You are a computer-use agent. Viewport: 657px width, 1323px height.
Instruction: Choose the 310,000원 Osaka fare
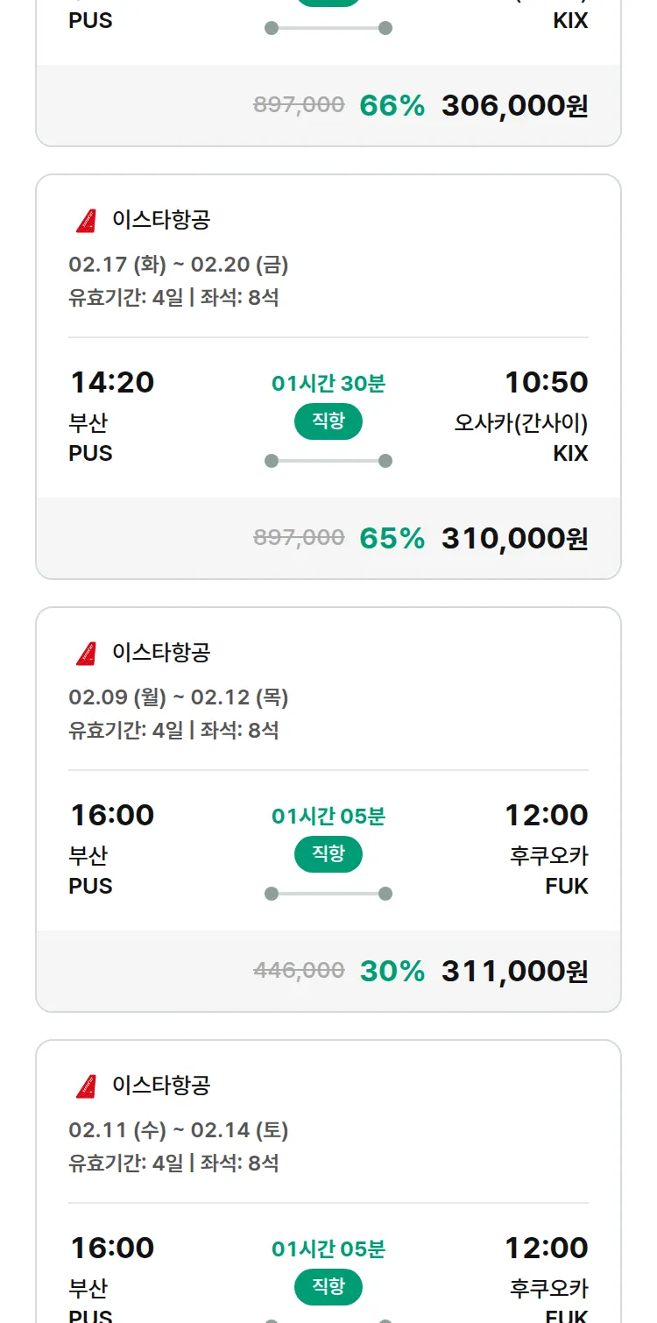coord(514,538)
